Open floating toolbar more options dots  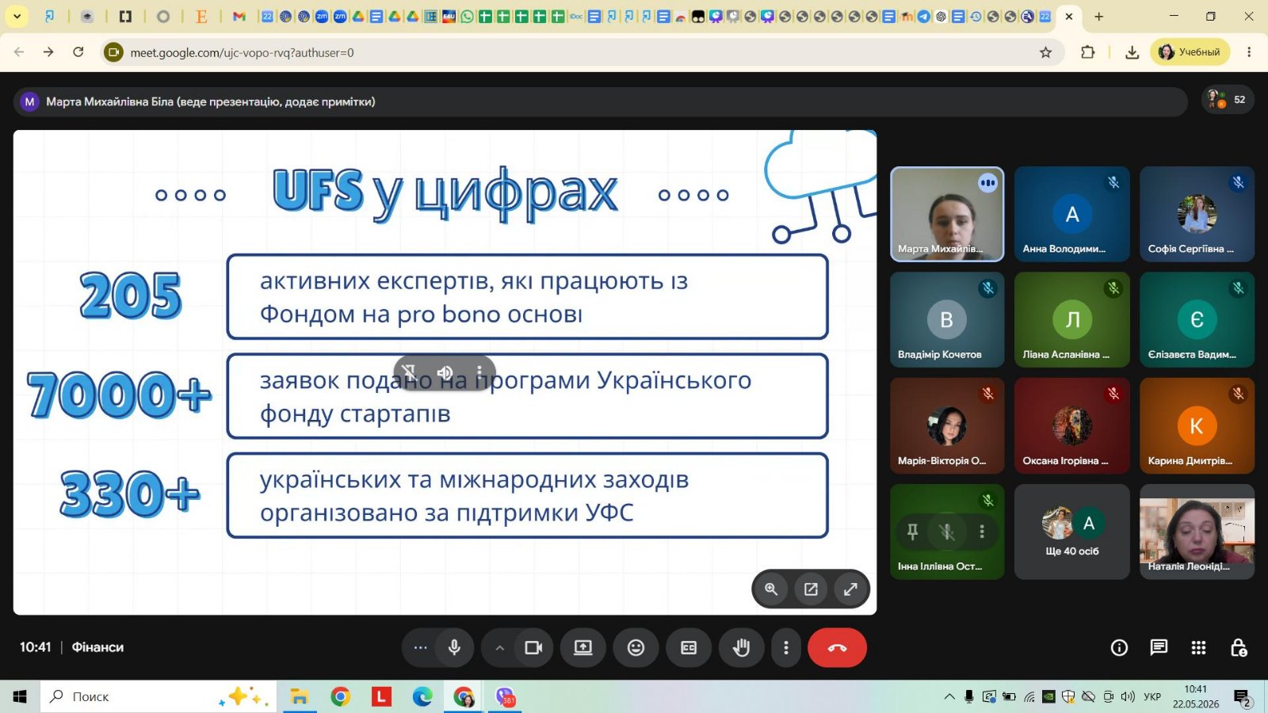coord(479,372)
